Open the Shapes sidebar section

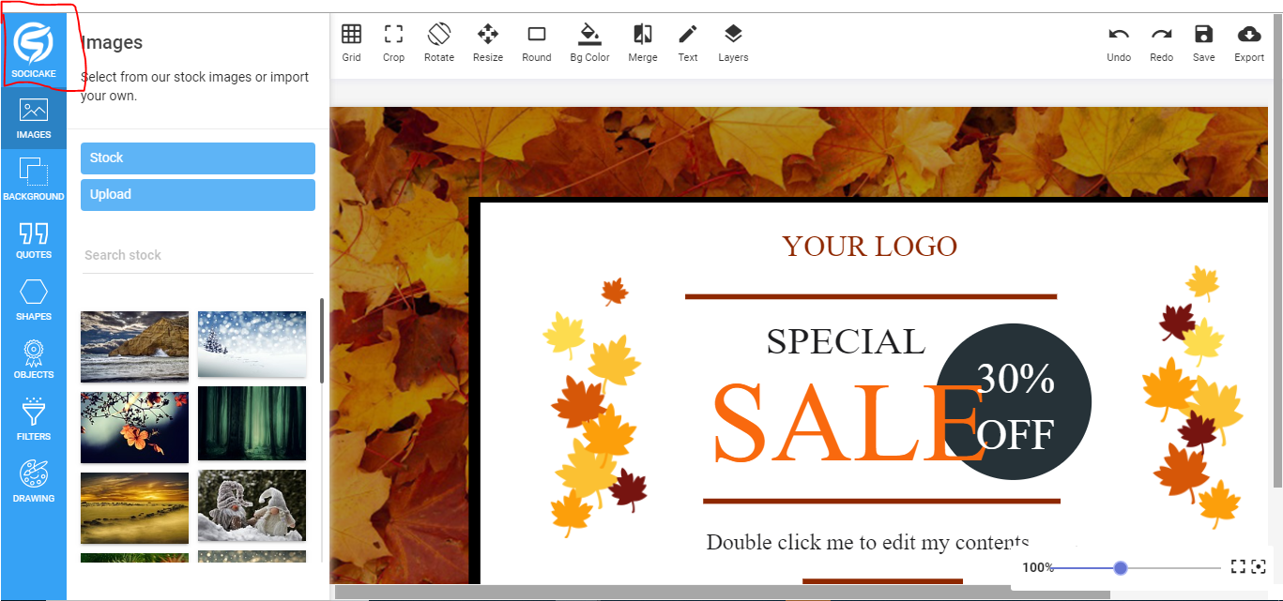pos(34,300)
